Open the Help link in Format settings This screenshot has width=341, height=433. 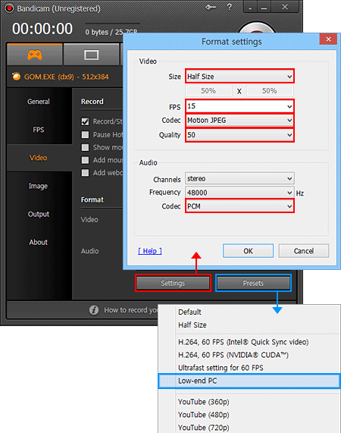coord(150,251)
